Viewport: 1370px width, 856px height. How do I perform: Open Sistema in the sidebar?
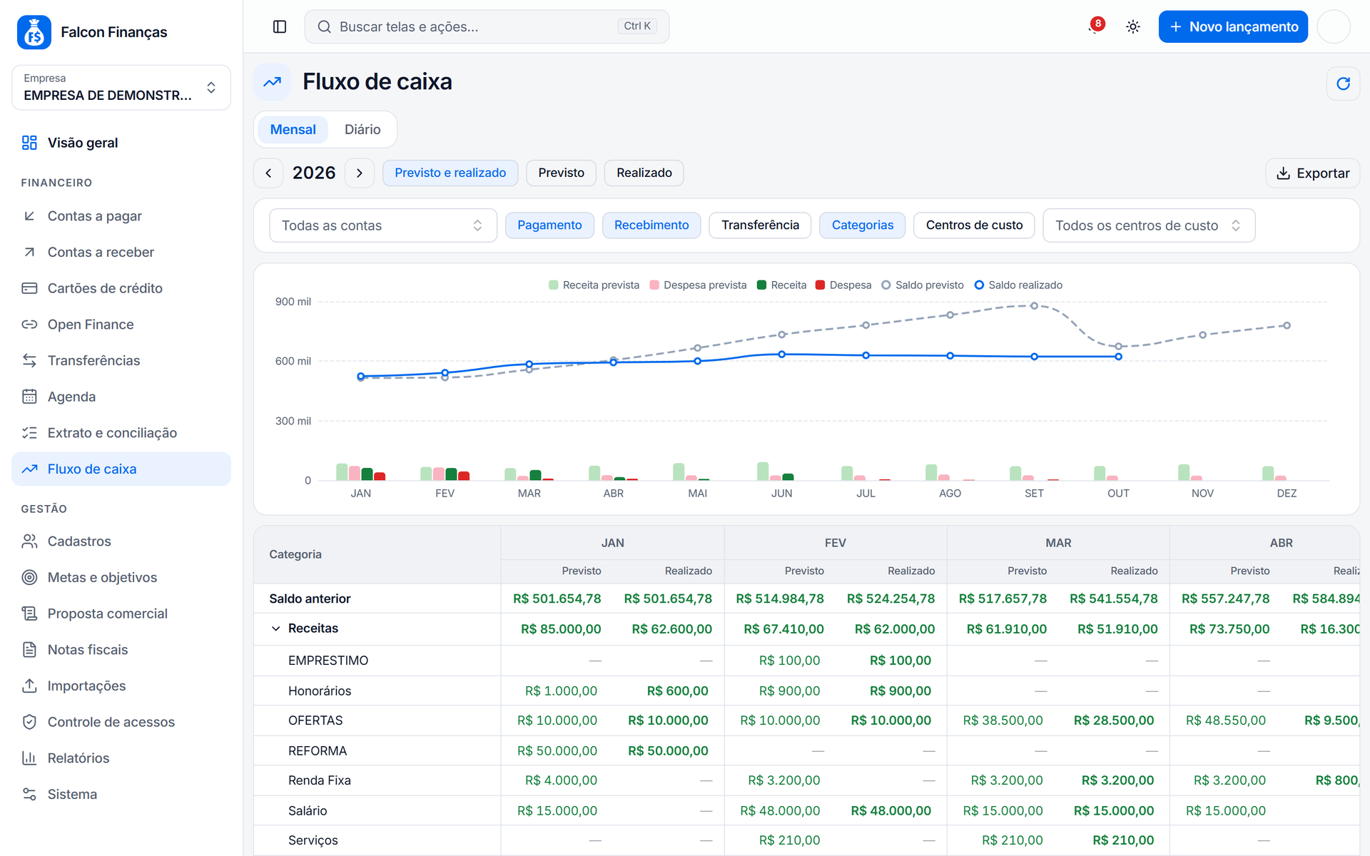(121, 794)
